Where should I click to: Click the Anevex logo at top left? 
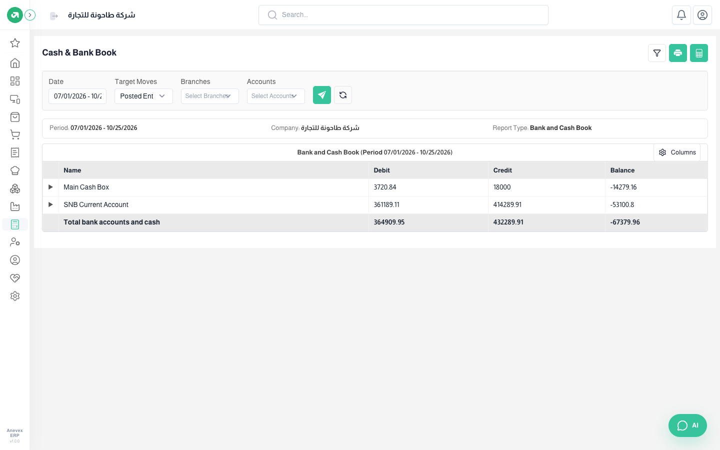(15, 15)
